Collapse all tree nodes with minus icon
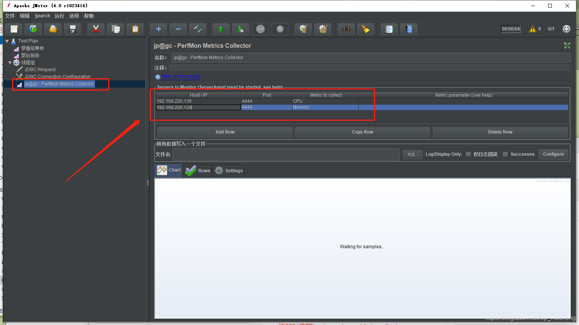The width and height of the screenshot is (579, 325). (178, 29)
